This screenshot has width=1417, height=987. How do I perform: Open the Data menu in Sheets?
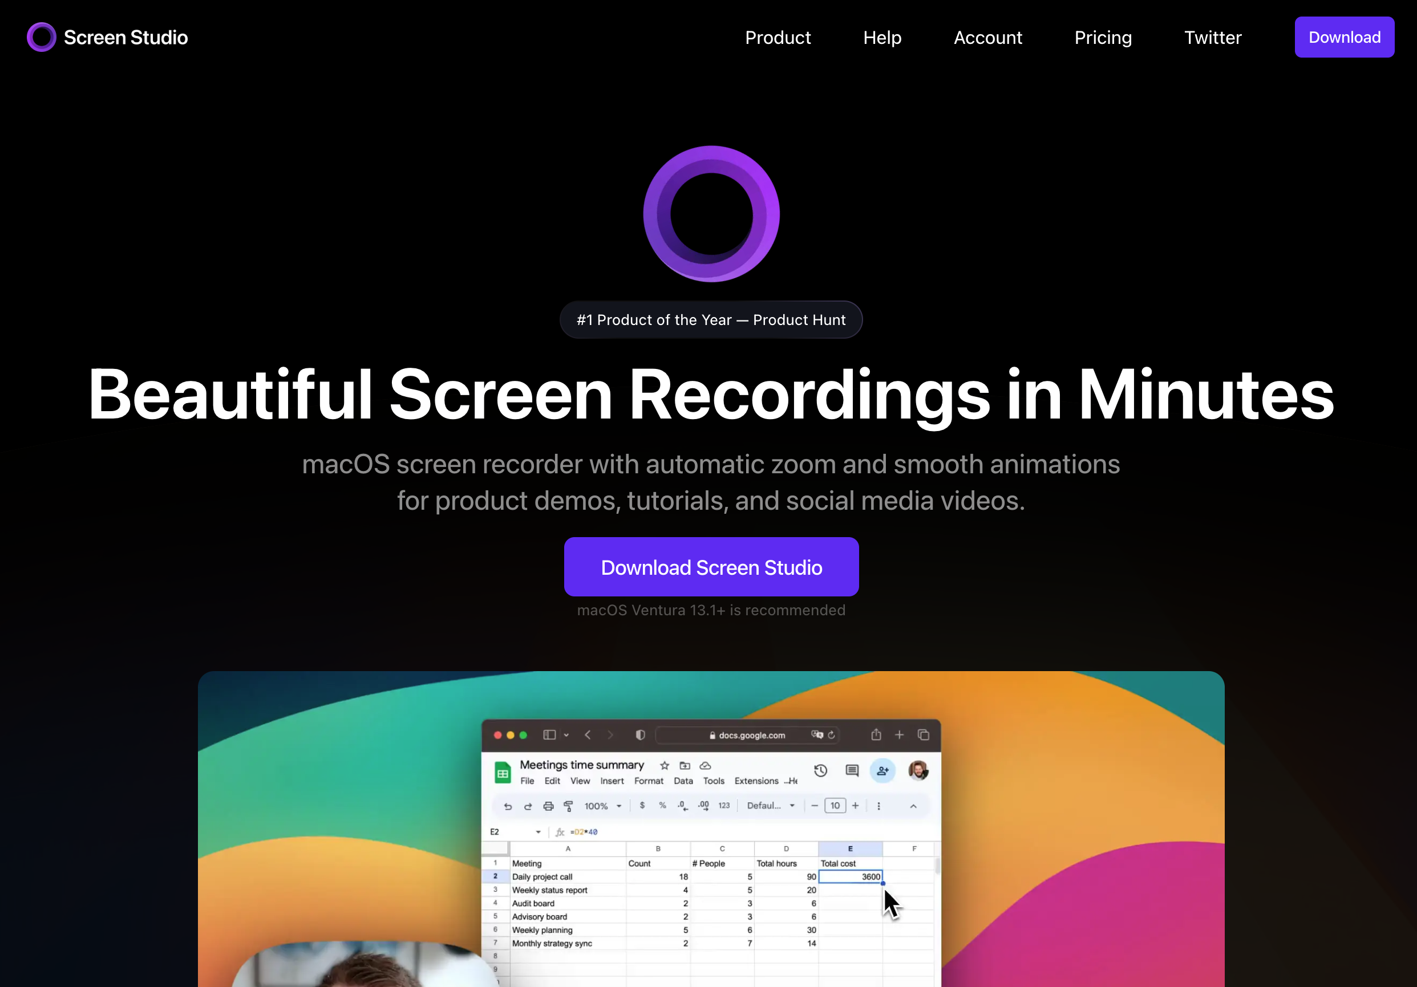tap(683, 781)
